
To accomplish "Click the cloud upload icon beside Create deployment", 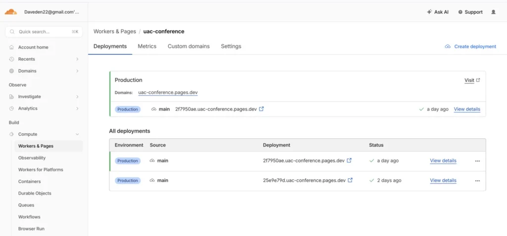I will pyautogui.click(x=448, y=46).
